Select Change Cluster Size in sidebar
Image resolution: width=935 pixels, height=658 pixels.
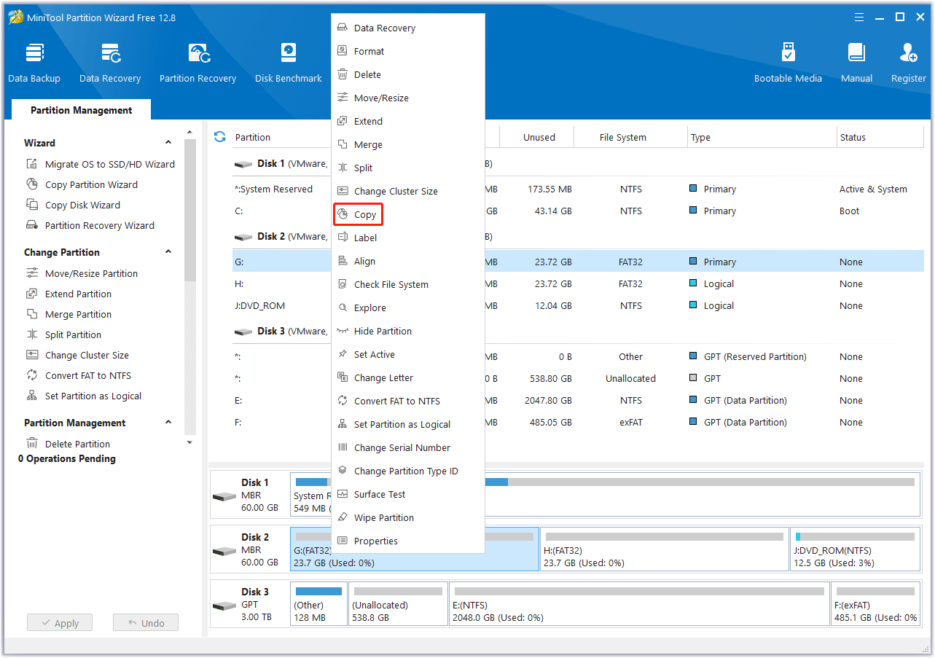point(77,355)
